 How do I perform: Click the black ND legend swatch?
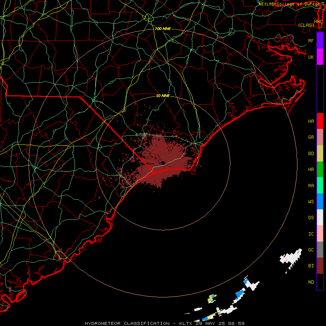pyautogui.click(x=320, y=282)
